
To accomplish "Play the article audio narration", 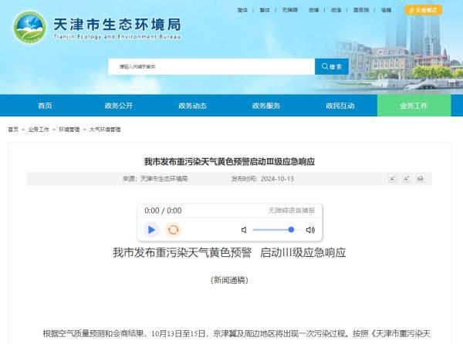I will [x=151, y=229].
